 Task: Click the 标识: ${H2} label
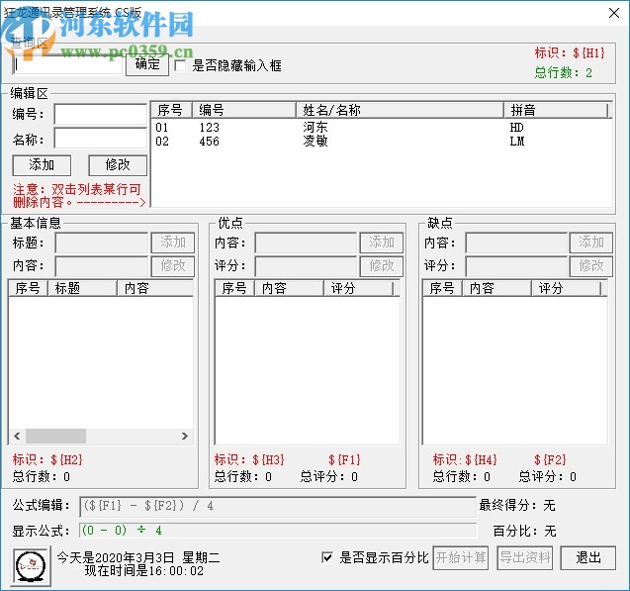tap(47, 459)
